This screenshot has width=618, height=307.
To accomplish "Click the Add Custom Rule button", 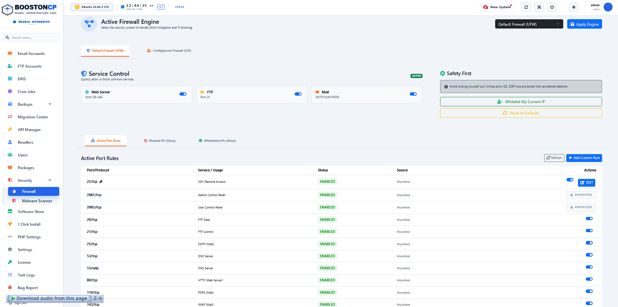I will click(584, 158).
